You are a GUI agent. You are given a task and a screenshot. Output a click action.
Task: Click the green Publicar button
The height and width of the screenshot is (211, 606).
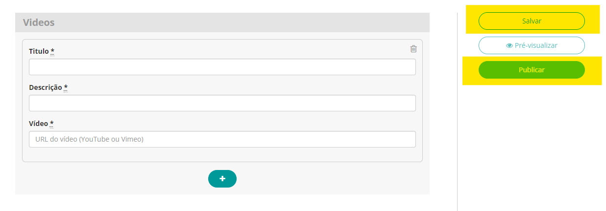click(532, 70)
